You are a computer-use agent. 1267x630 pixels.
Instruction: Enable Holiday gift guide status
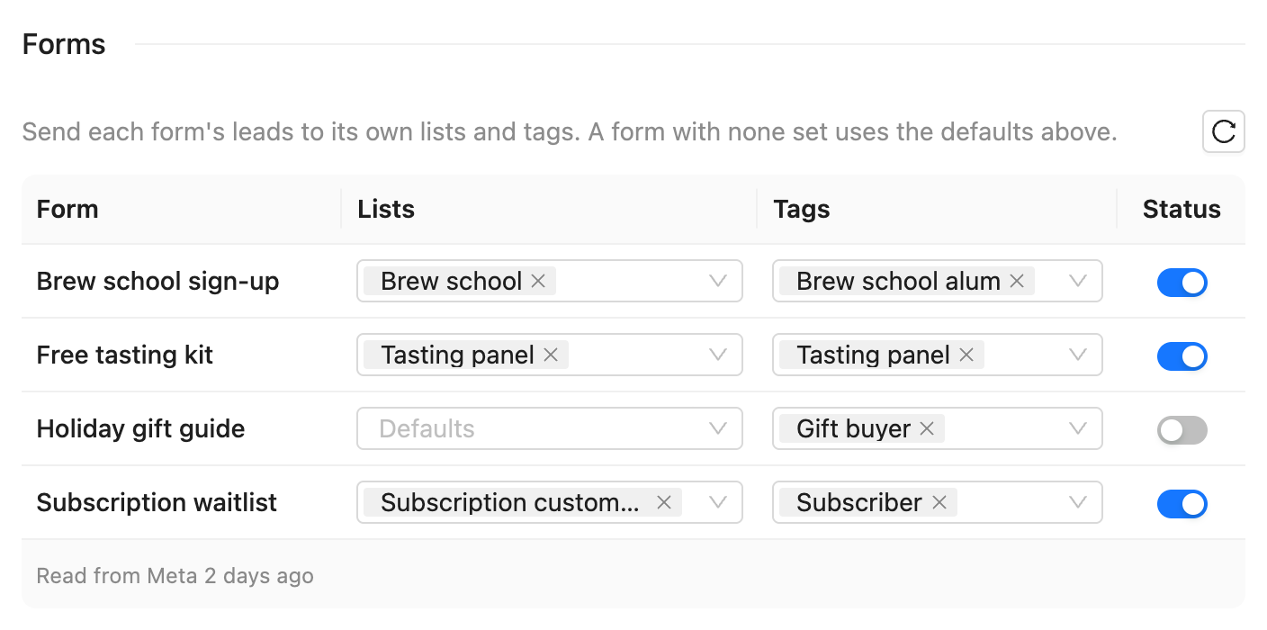tap(1182, 429)
